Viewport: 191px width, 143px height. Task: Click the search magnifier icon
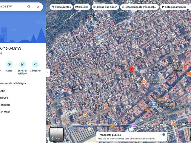pyautogui.click(x=29, y=7)
